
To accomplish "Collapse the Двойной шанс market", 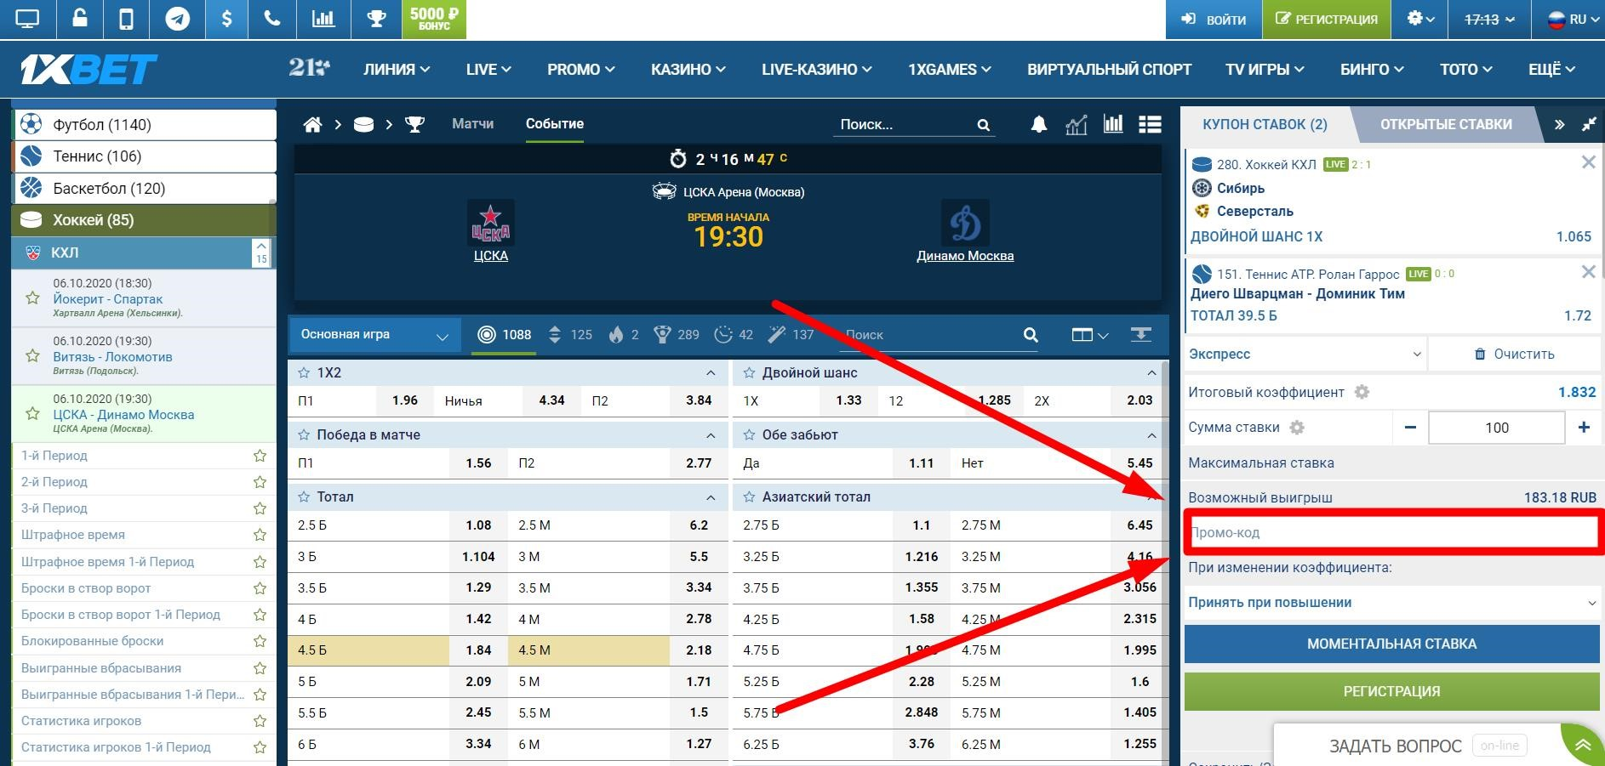I will point(1151,372).
